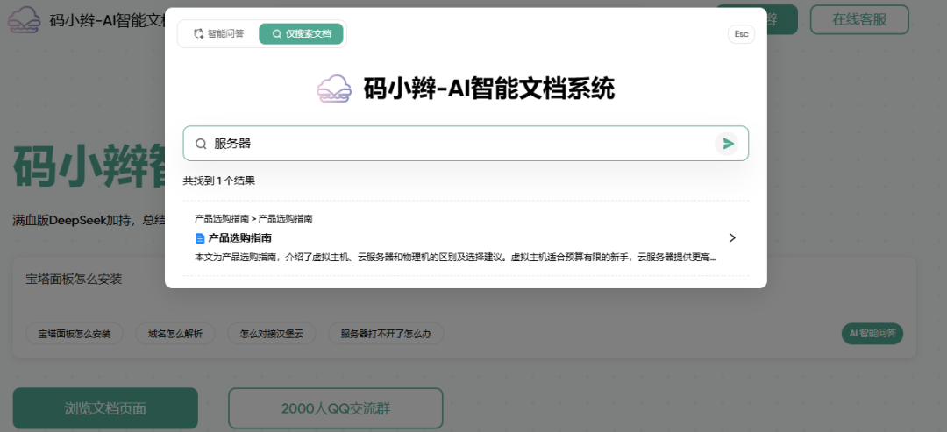947x432 pixels.
Task: Click the chevron arrow on 产品选购指南 result
Action: point(732,237)
